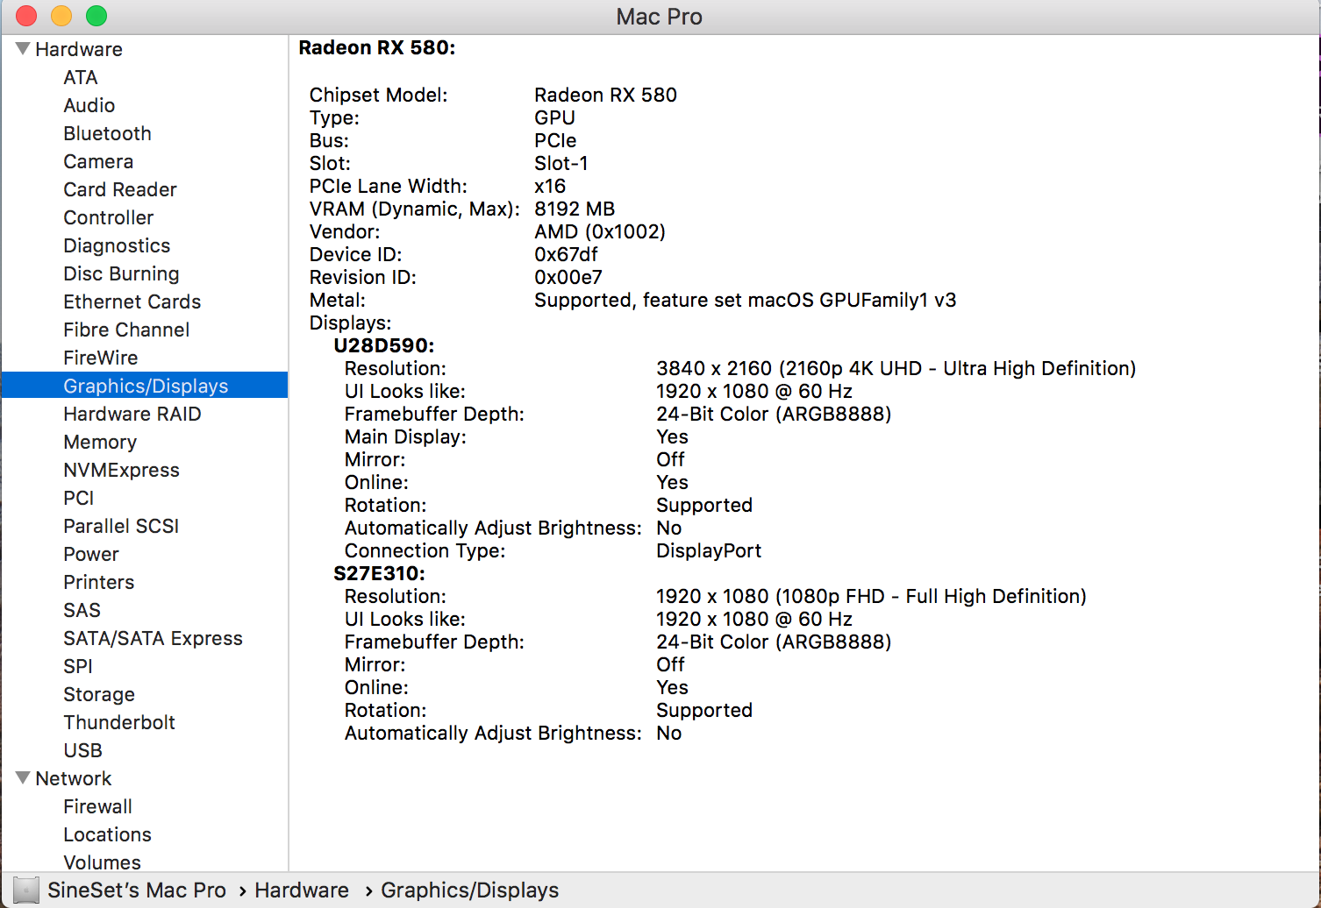Open the Storage entry

pos(99,694)
